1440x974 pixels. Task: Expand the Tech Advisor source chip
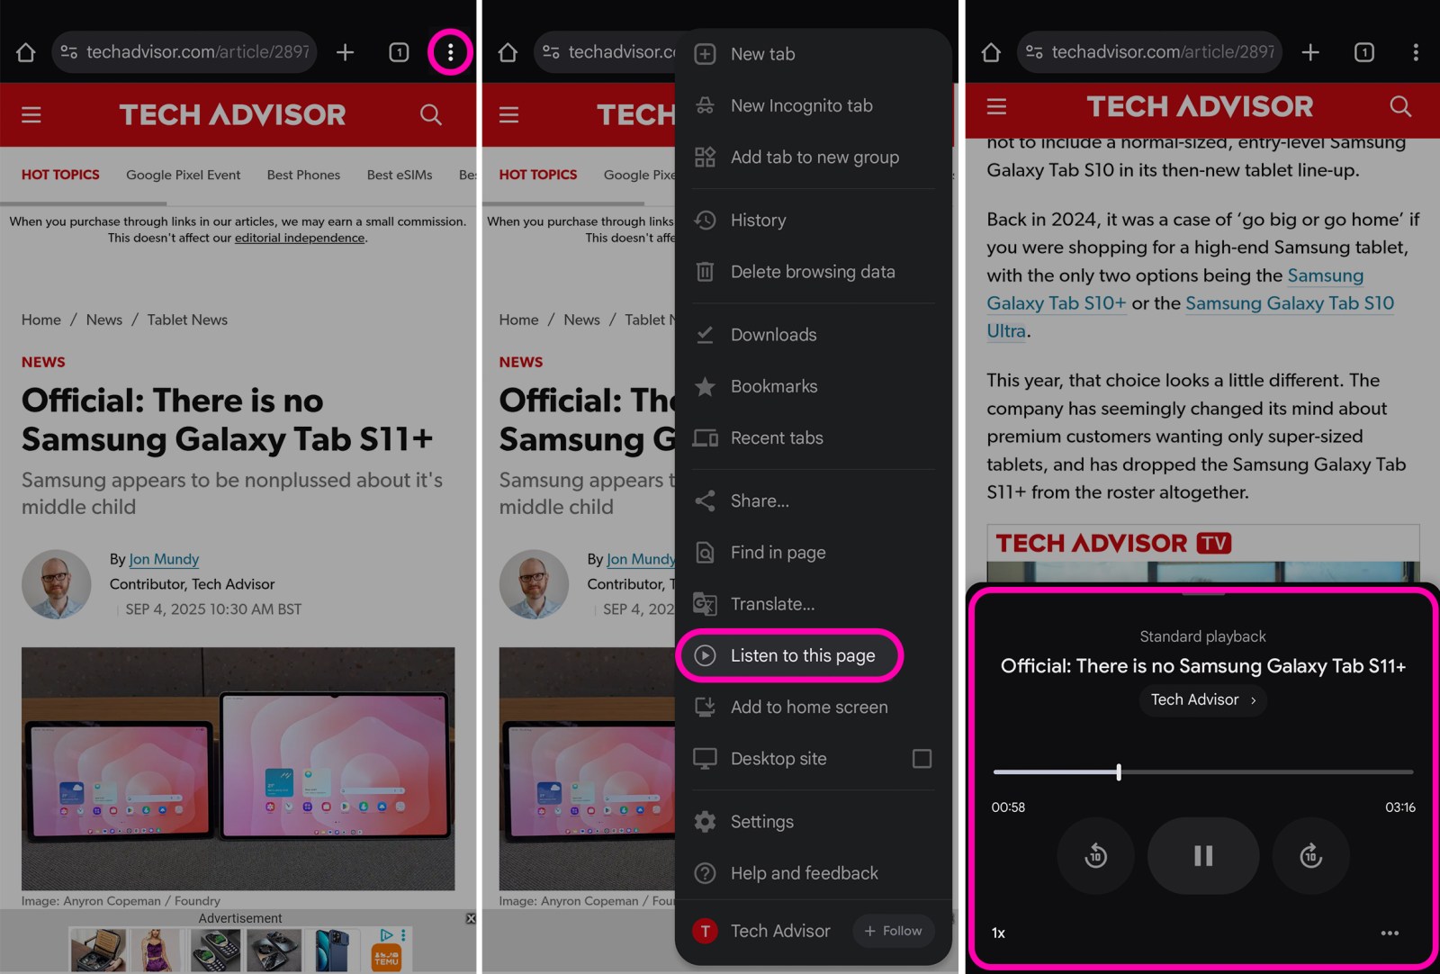1202,699
